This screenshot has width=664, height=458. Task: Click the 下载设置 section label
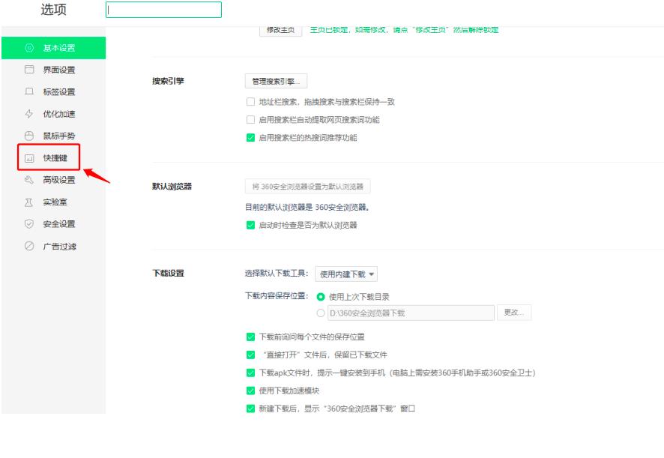click(x=168, y=274)
